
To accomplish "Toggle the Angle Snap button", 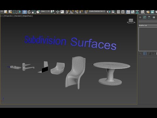I will (72, 12).
